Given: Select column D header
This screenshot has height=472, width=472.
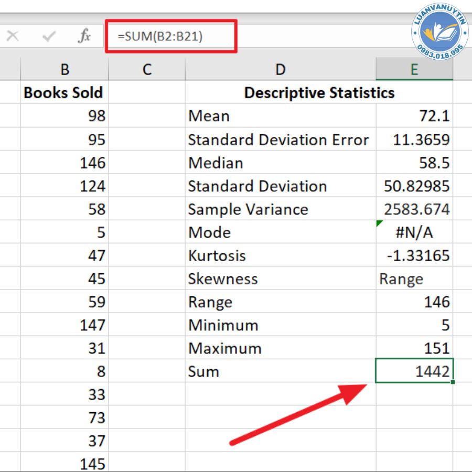Looking at the screenshot, I should [281, 69].
